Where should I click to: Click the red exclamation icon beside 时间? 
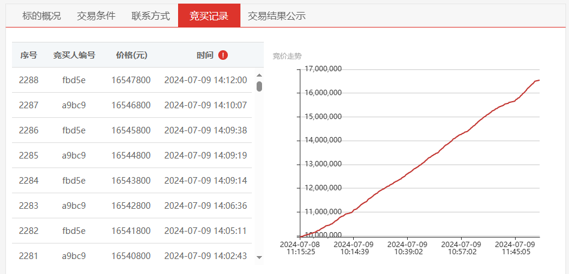[x=223, y=56]
